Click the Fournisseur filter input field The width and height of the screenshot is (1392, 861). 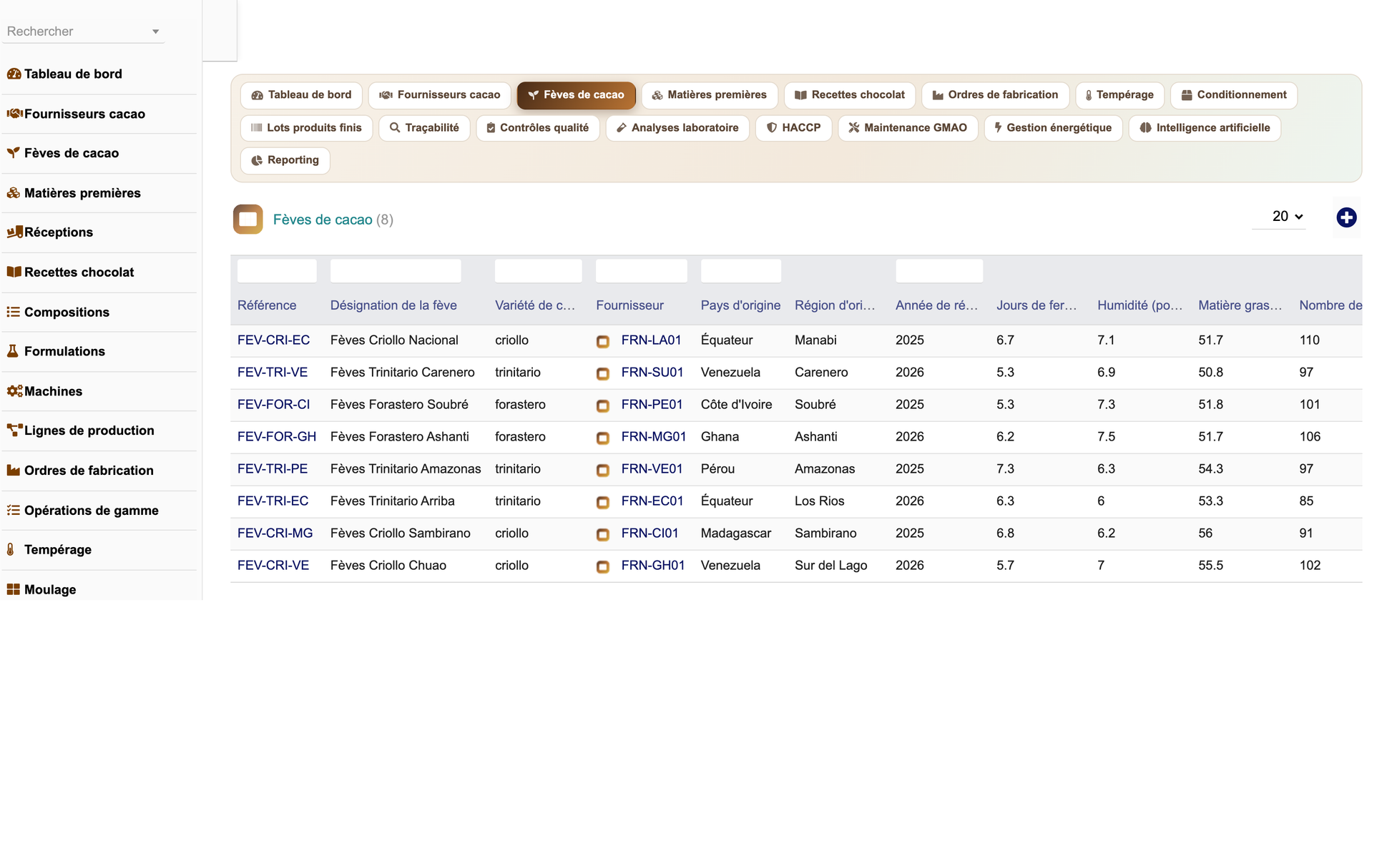642,271
